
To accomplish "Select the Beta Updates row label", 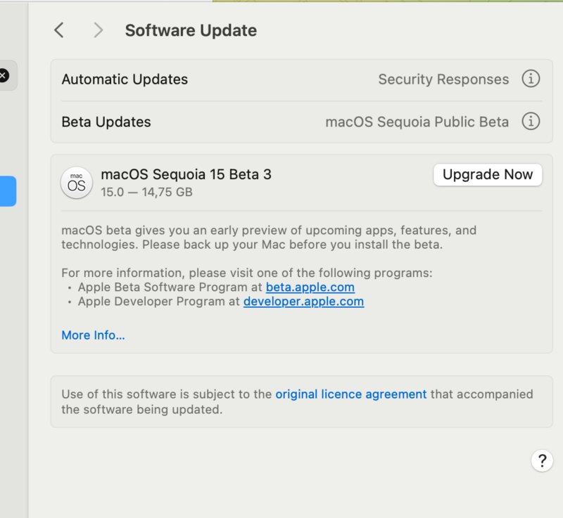I will [106, 122].
